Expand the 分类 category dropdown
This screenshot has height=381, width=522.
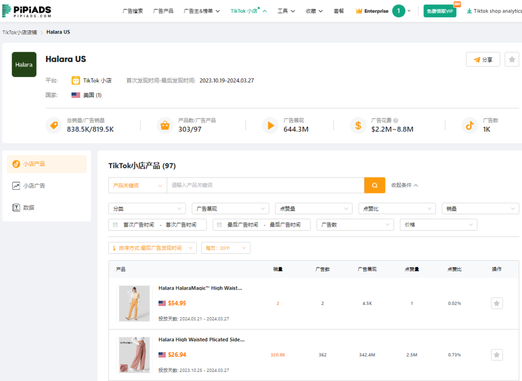click(x=147, y=209)
